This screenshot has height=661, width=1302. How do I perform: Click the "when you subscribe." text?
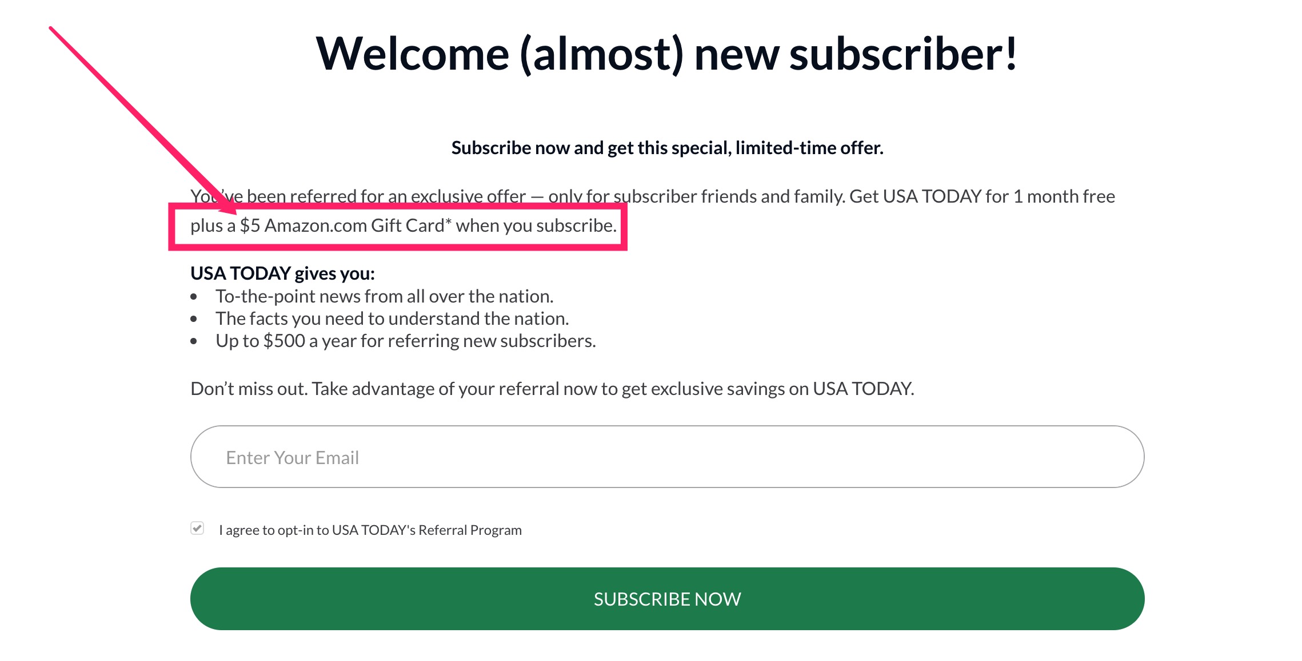(536, 225)
